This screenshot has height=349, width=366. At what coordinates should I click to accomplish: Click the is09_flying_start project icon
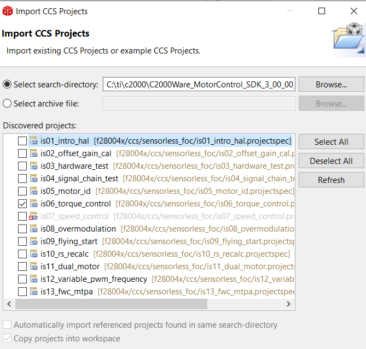33,241
